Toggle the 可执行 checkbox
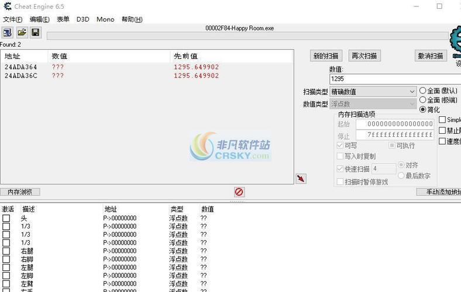Image resolution: width=461 pixels, height=292 pixels. point(391,145)
